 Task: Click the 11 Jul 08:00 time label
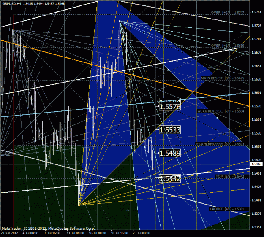click(x=75, y=233)
